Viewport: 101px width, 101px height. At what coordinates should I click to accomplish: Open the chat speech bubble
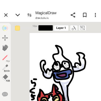(x=5, y=94)
